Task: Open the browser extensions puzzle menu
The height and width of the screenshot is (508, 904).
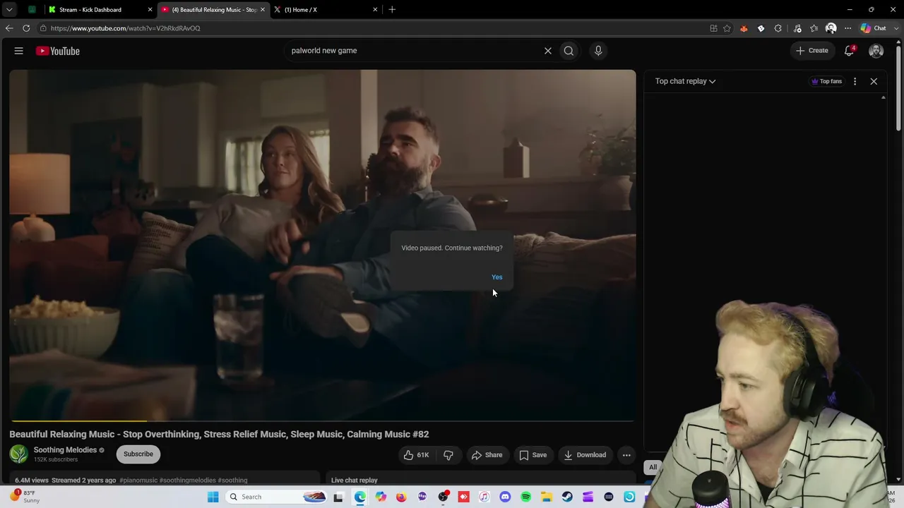Action: [778, 28]
